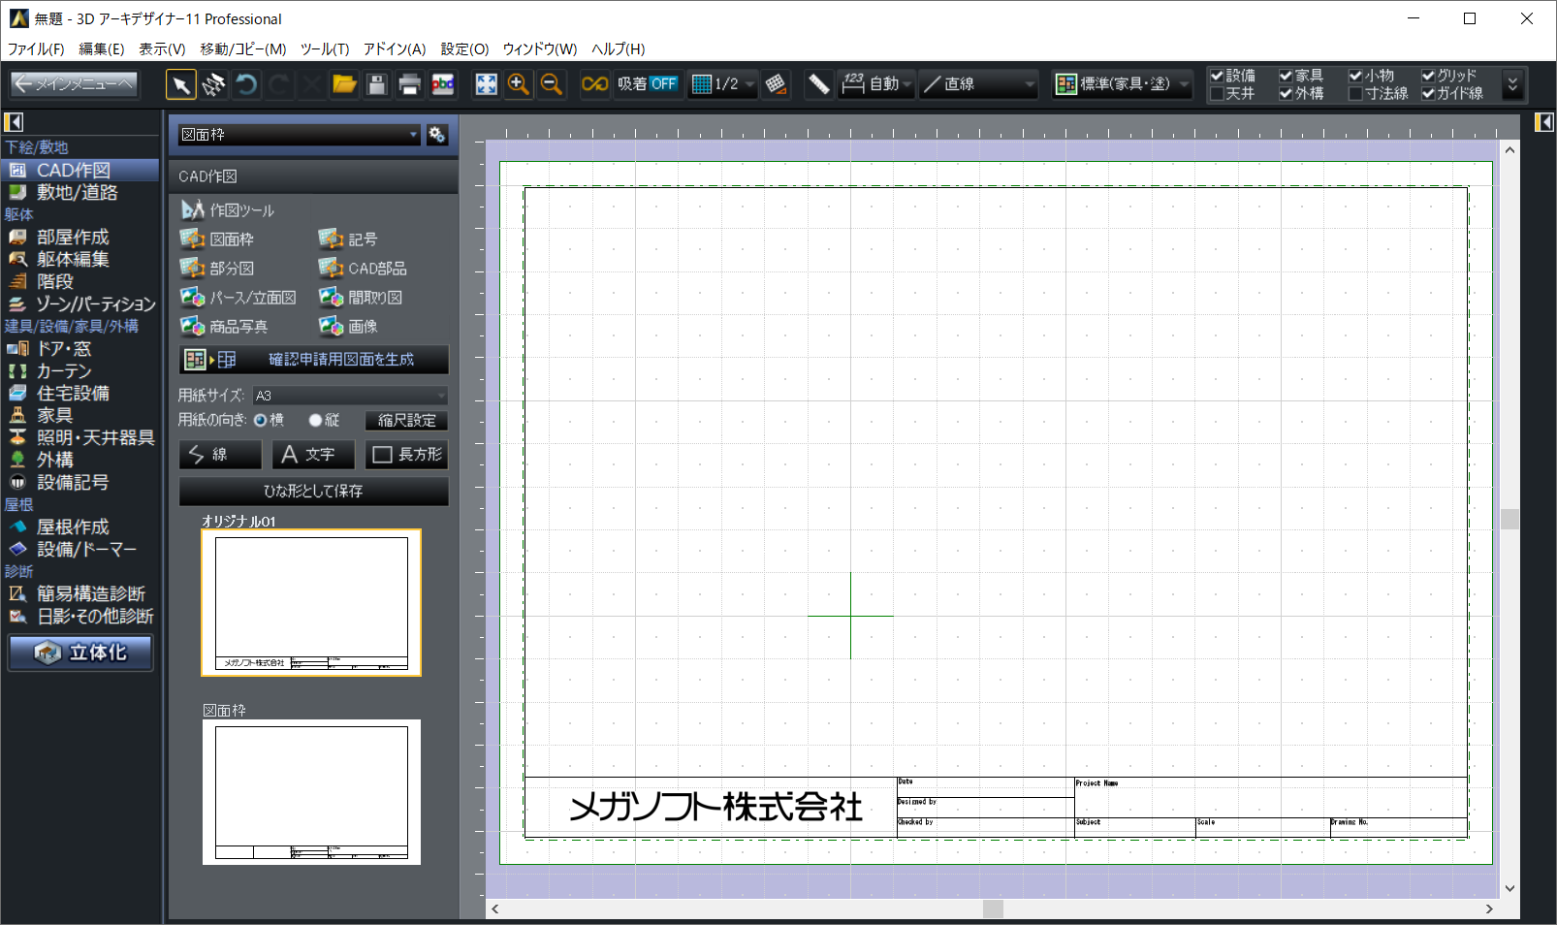Toggle the 設備 checkbox
Viewport: 1557px width, 925px height.
tap(1217, 76)
